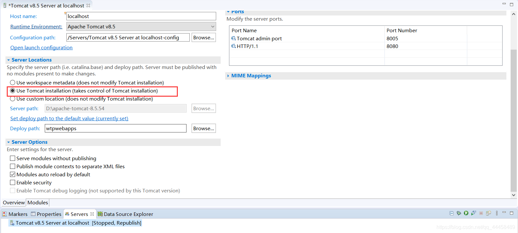Click the Data Source Explorer icon

pyautogui.click(x=100, y=214)
